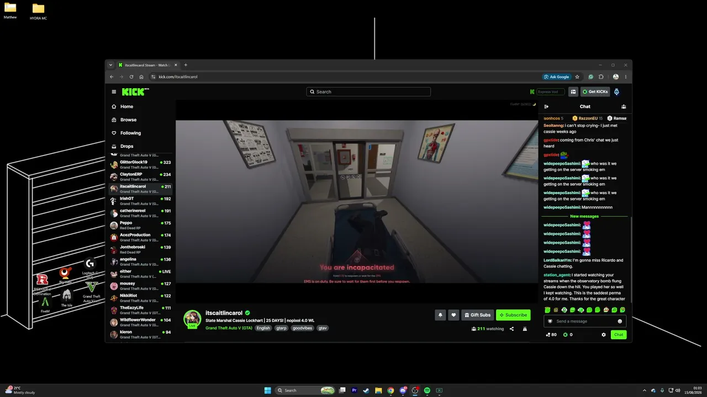Open Spotify from the taskbar
This screenshot has height=397, width=707.
427,390
